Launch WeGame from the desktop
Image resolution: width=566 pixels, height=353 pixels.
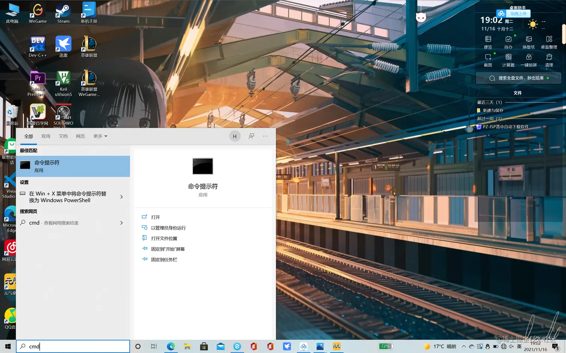38,13
